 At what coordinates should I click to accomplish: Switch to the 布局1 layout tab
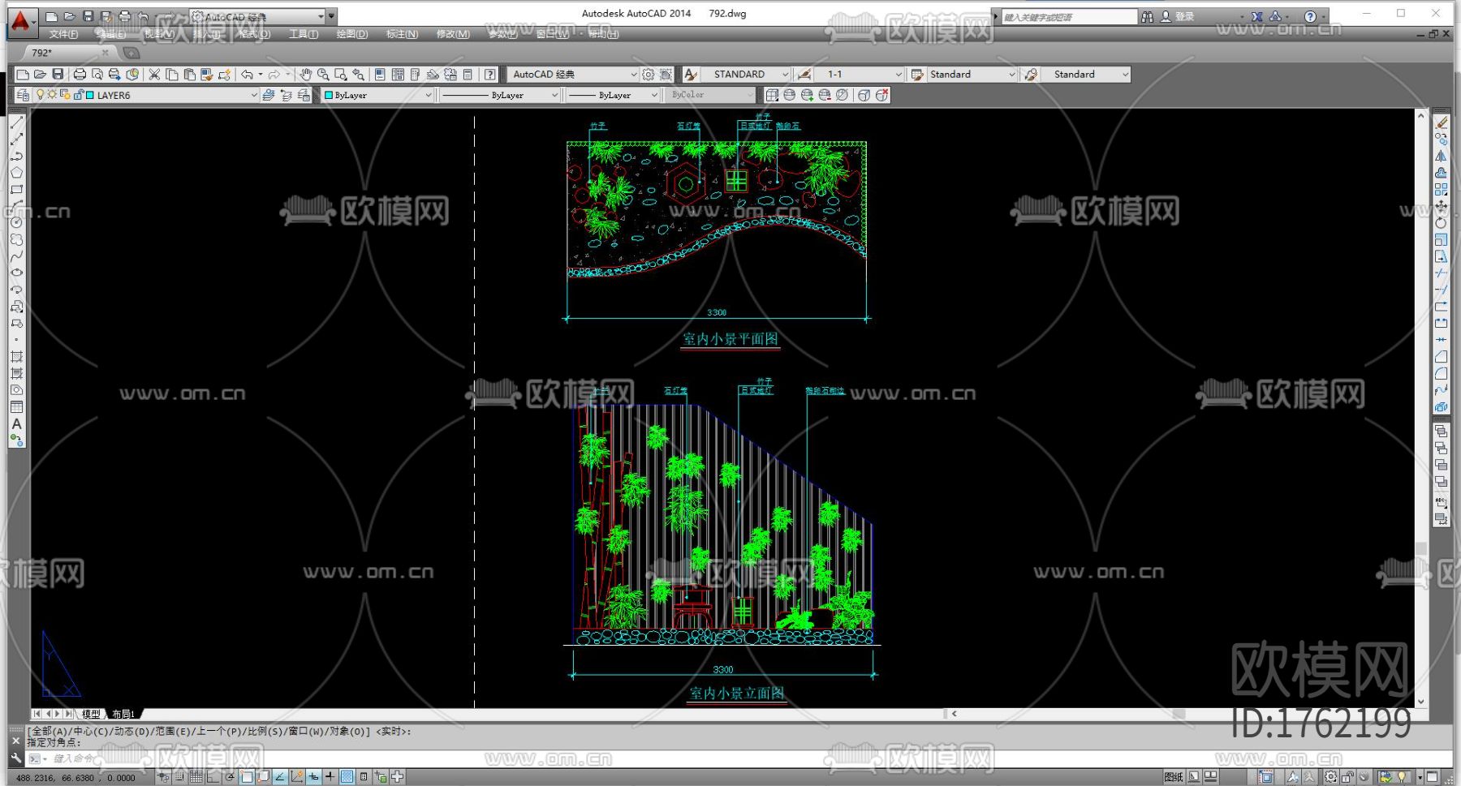point(123,714)
